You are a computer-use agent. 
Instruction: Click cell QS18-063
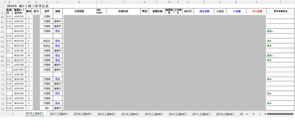tap(19, 98)
